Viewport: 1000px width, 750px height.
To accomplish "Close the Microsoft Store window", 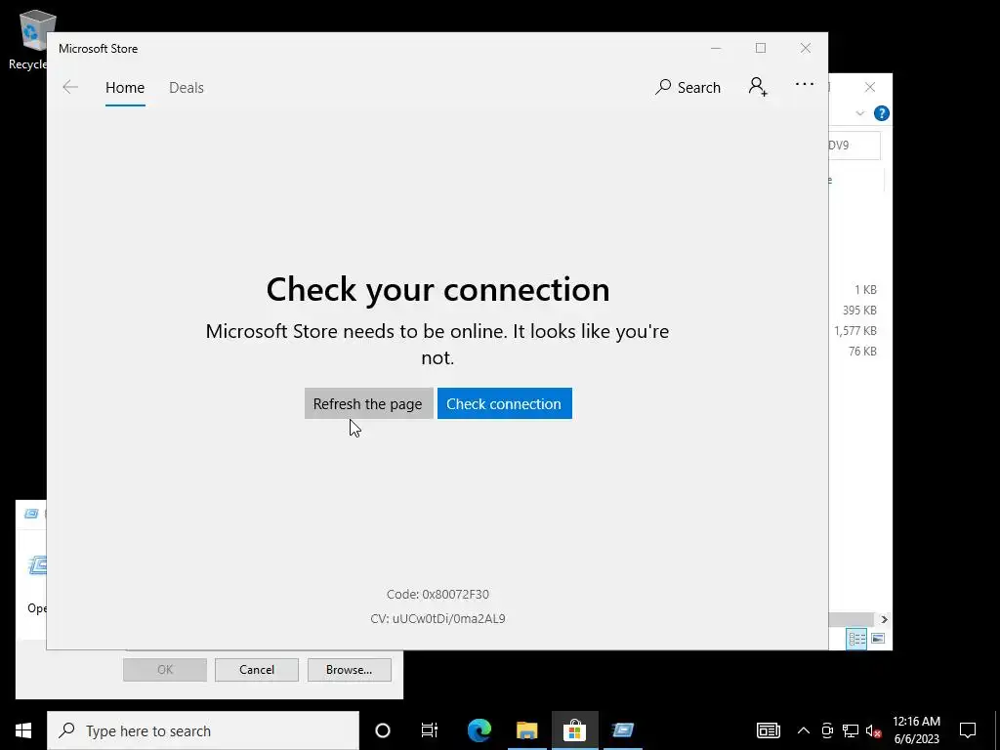I will point(806,49).
